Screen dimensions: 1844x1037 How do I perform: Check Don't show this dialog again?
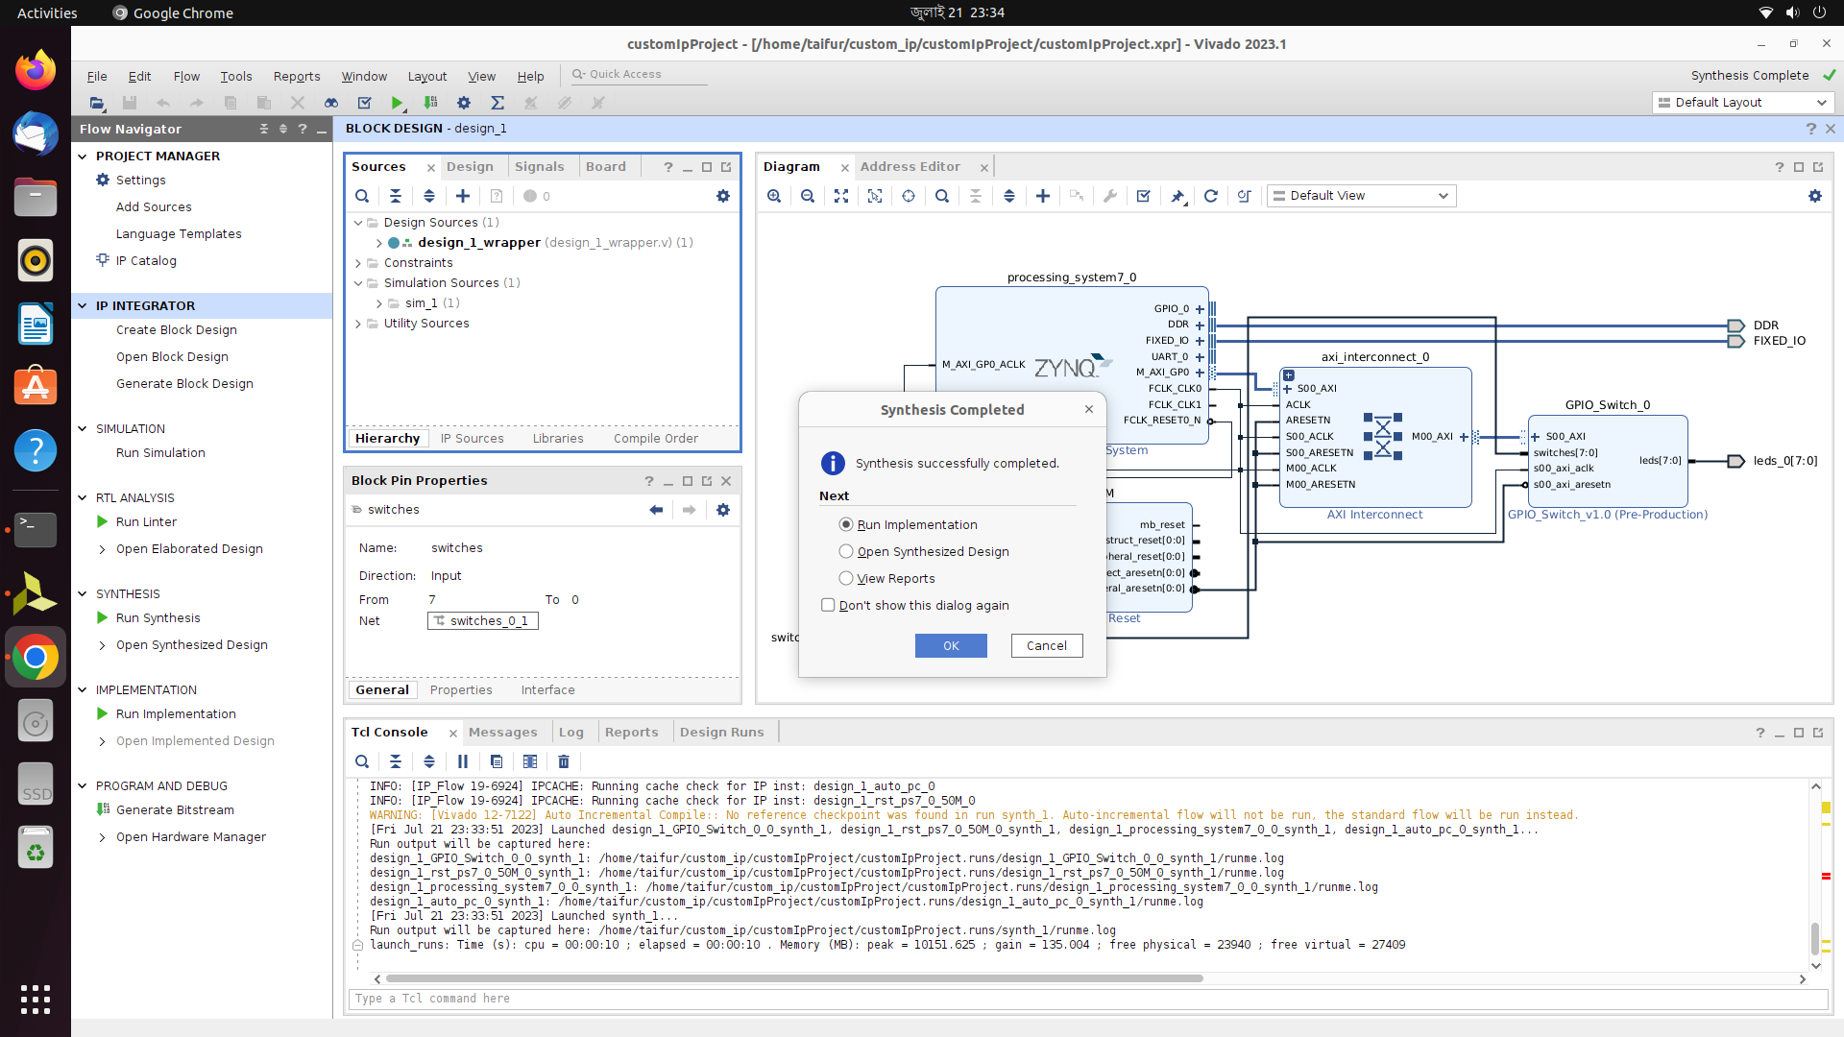coord(828,605)
